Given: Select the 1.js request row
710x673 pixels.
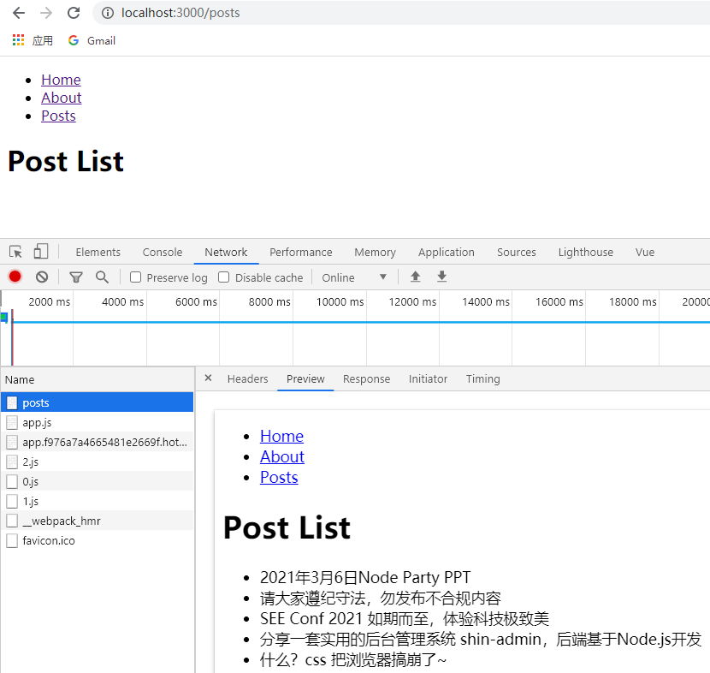Looking at the screenshot, I should pos(98,501).
